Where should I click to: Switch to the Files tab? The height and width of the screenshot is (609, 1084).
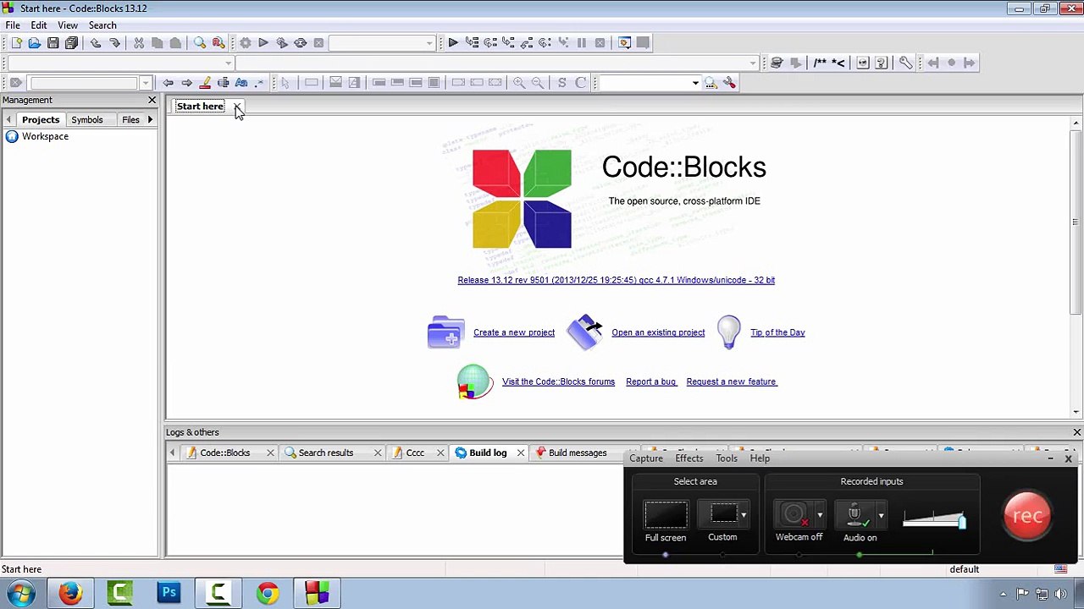click(130, 120)
